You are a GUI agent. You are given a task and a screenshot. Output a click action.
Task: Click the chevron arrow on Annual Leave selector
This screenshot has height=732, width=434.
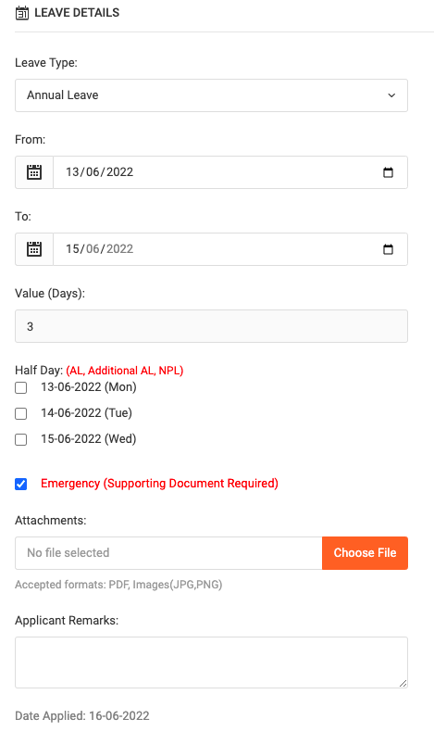coord(391,95)
